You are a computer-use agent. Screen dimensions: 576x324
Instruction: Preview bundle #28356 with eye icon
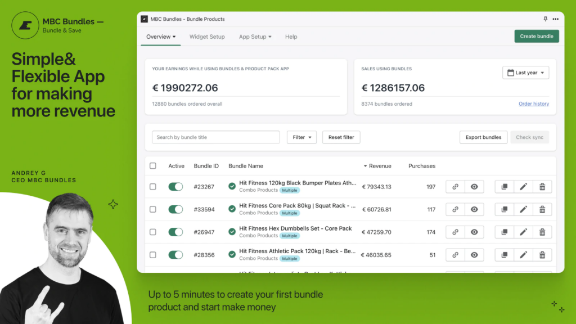click(474, 255)
